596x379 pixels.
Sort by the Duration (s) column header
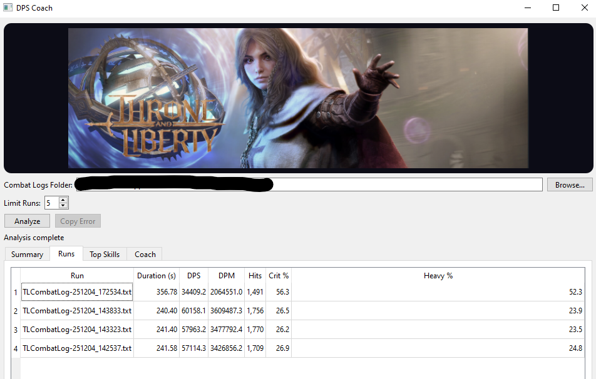[157, 276]
